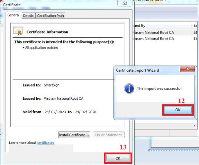Click The import was successful message
This screenshot has height=165, width=199.
[160, 88]
